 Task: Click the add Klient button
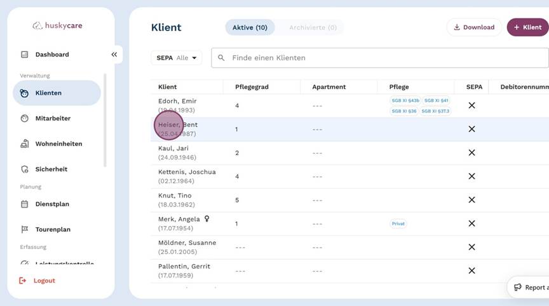click(527, 27)
